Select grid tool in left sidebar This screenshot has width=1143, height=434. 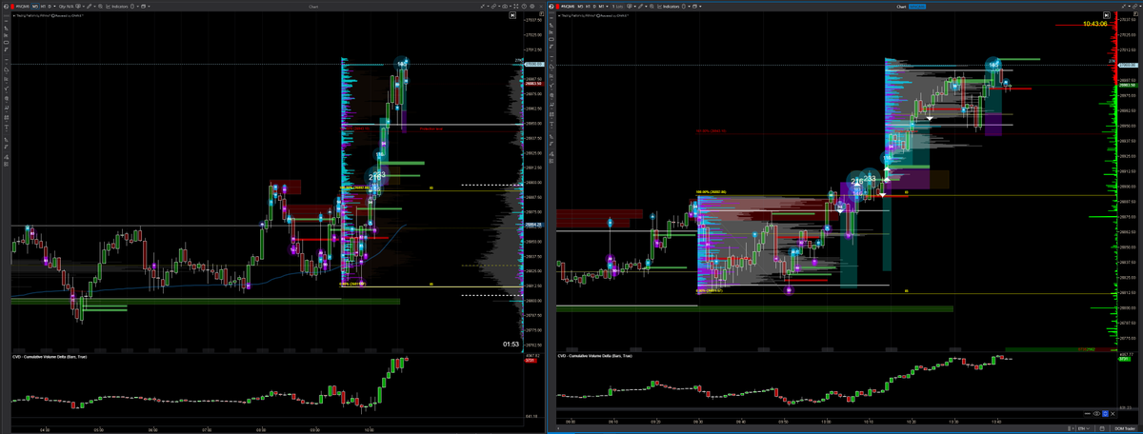(6, 117)
